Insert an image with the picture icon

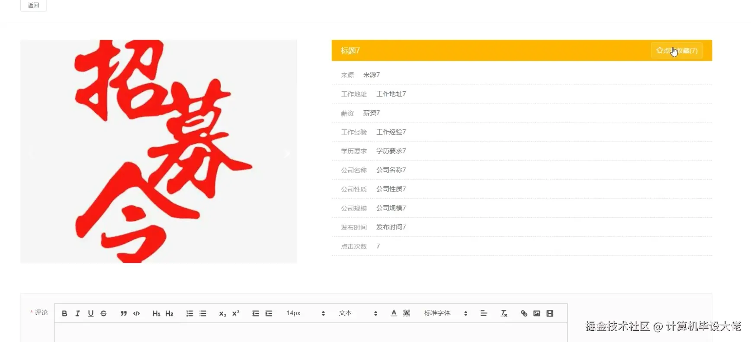click(537, 313)
